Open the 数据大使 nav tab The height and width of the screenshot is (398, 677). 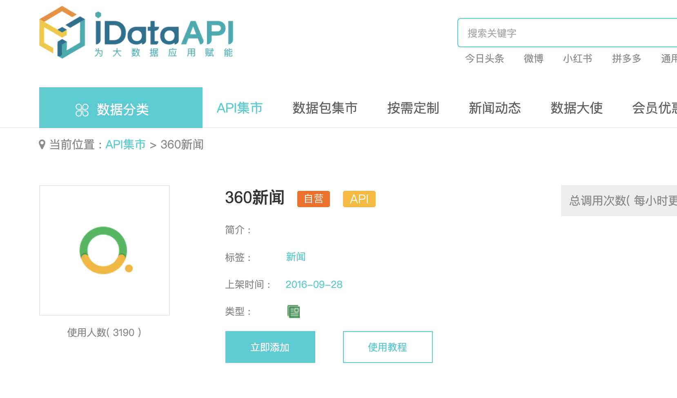(577, 108)
